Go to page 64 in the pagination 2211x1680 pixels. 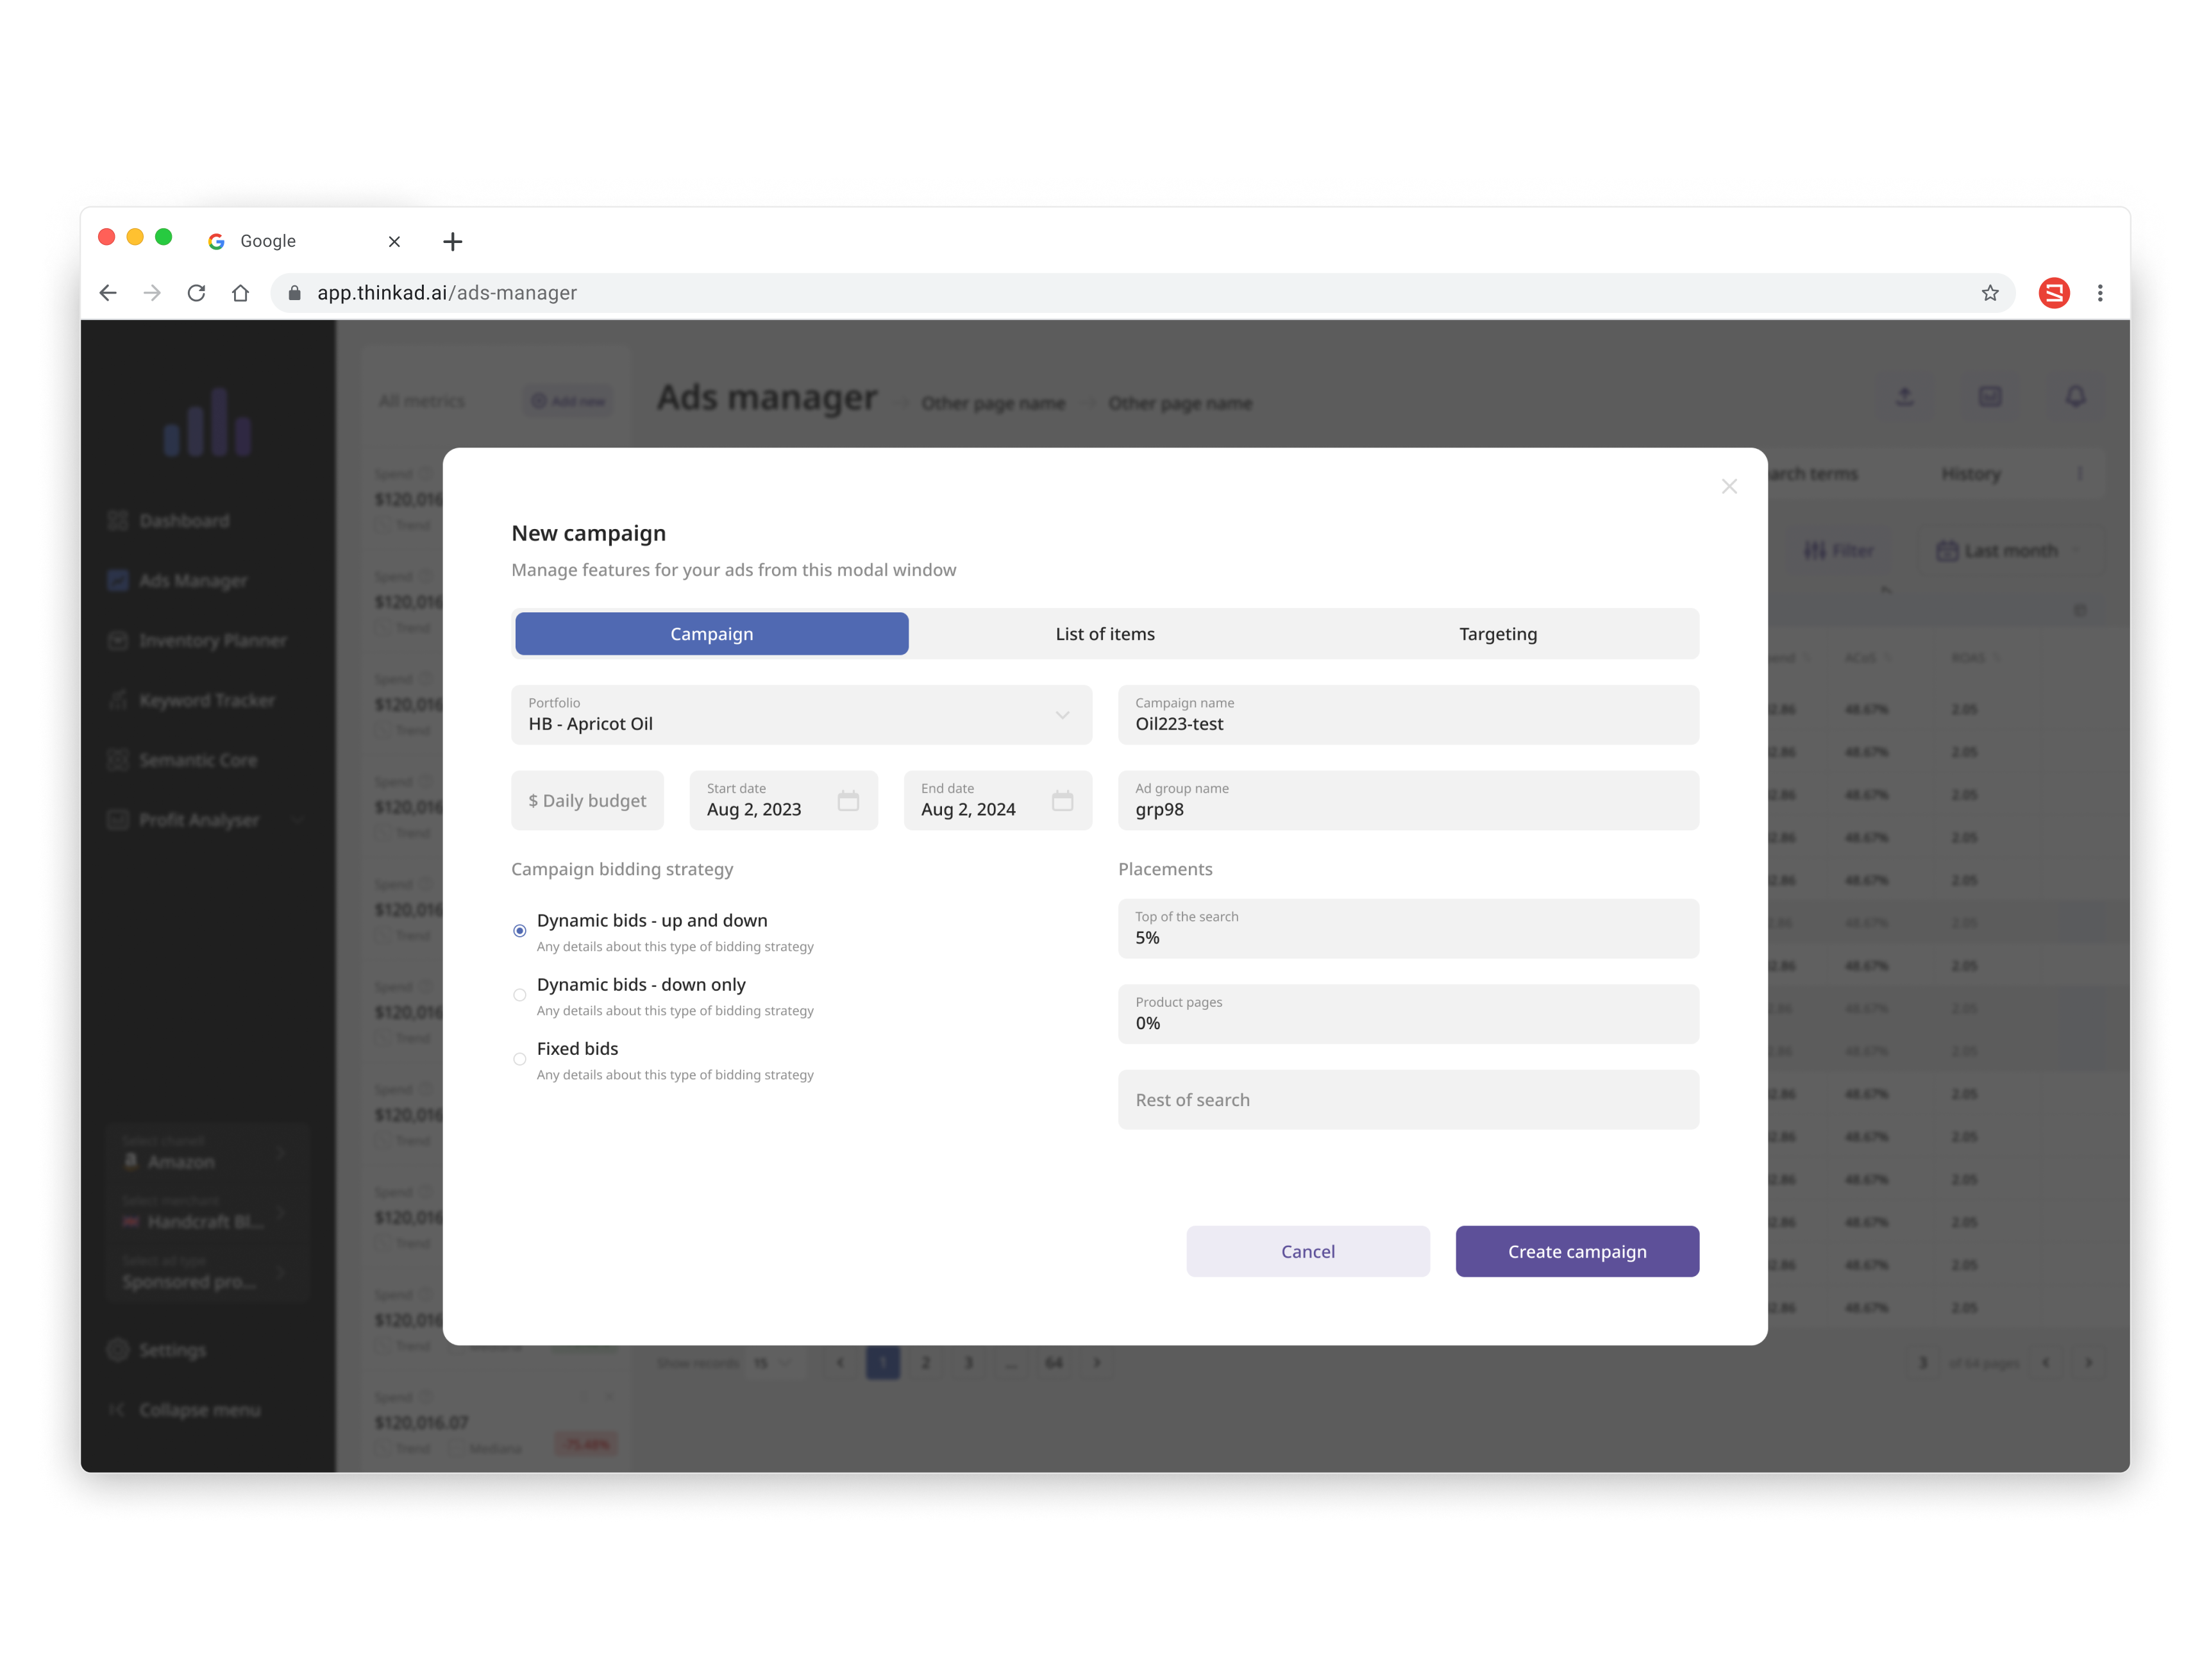click(x=1054, y=1363)
